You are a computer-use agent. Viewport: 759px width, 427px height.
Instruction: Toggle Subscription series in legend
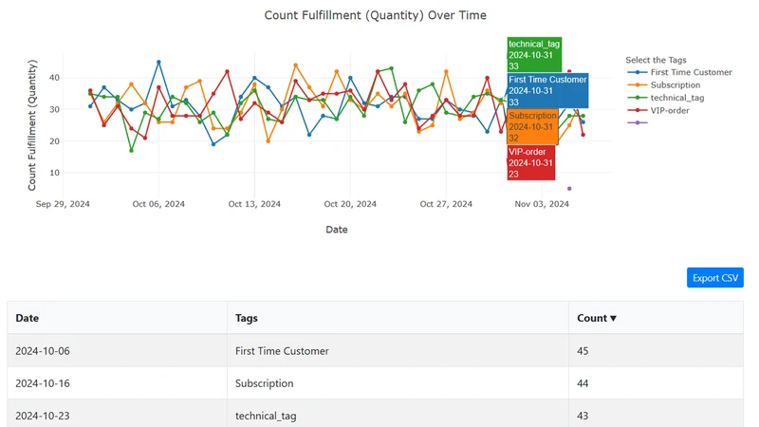[x=664, y=85]
